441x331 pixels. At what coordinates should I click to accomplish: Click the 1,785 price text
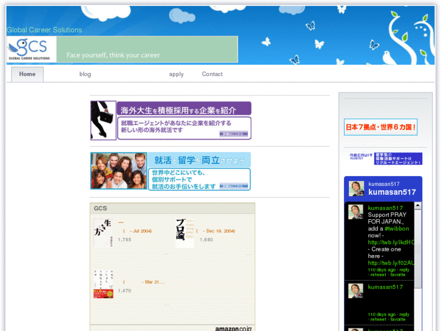click(124, 240)
